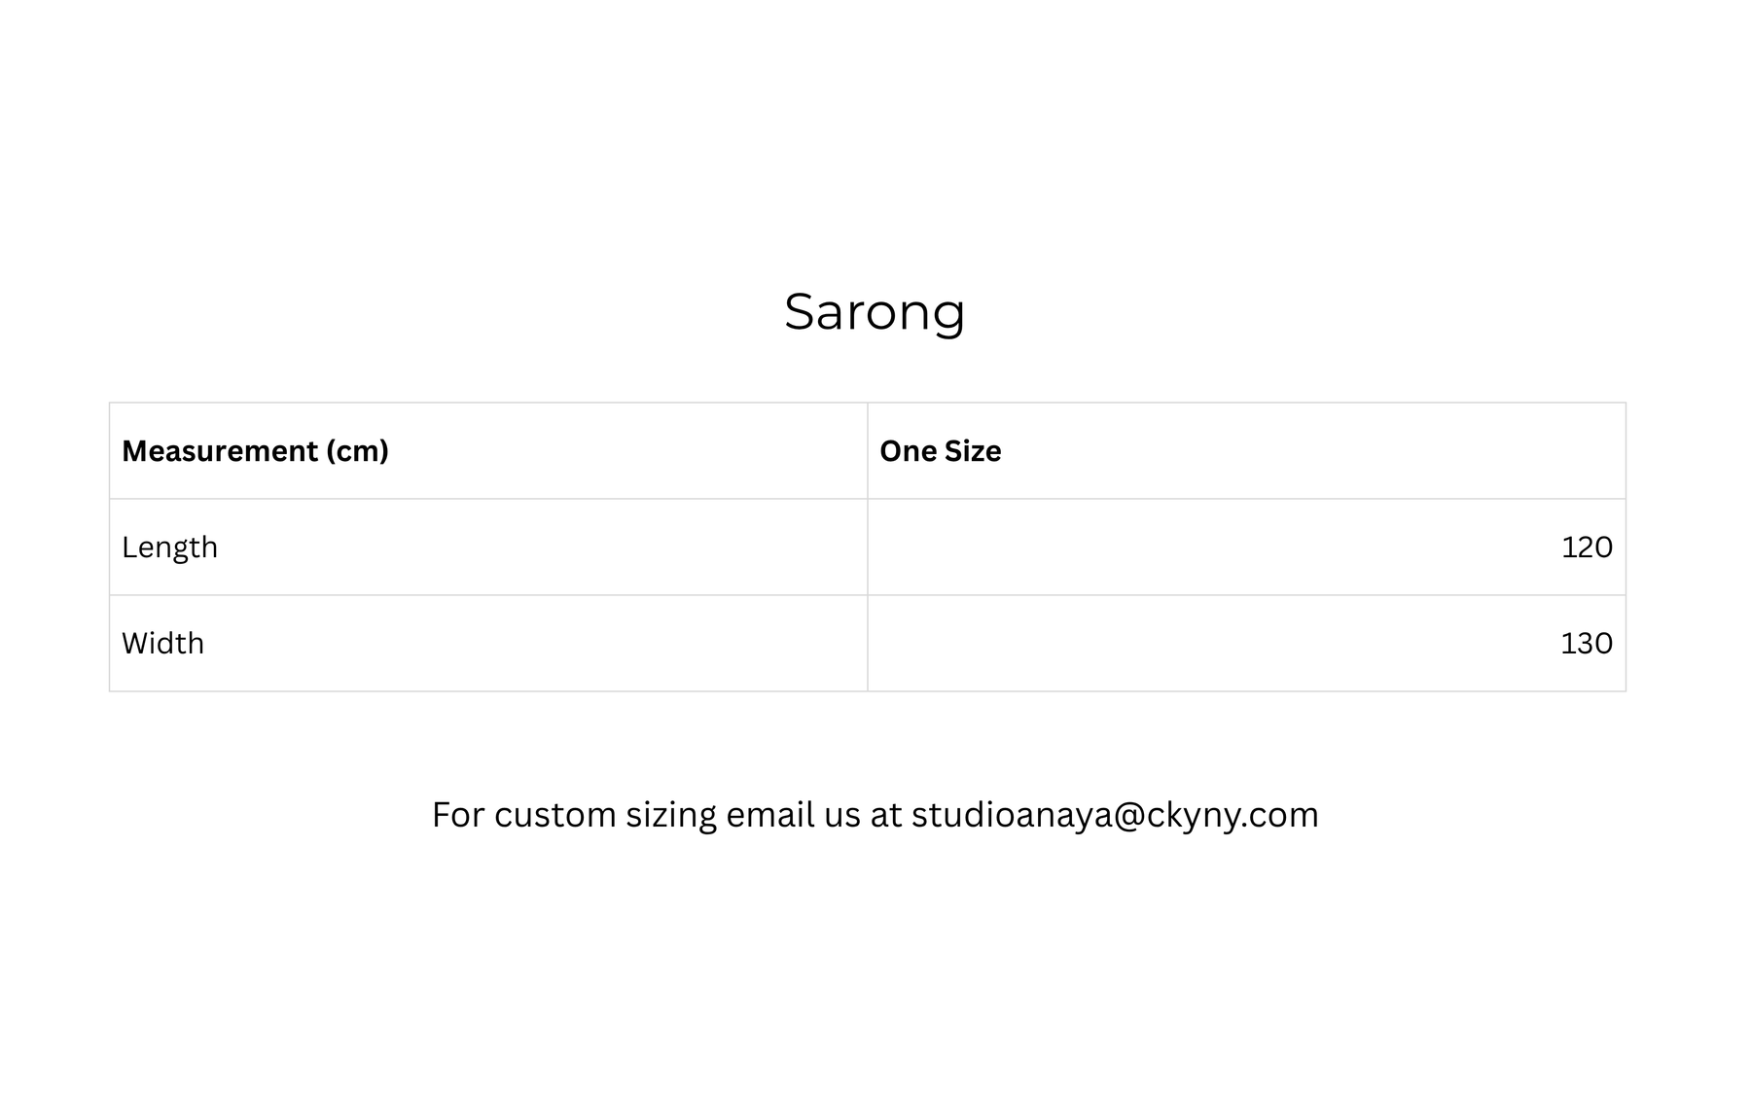
Task: Open the studioanaya@ckyny.com email address
Action: point(1115,815)
